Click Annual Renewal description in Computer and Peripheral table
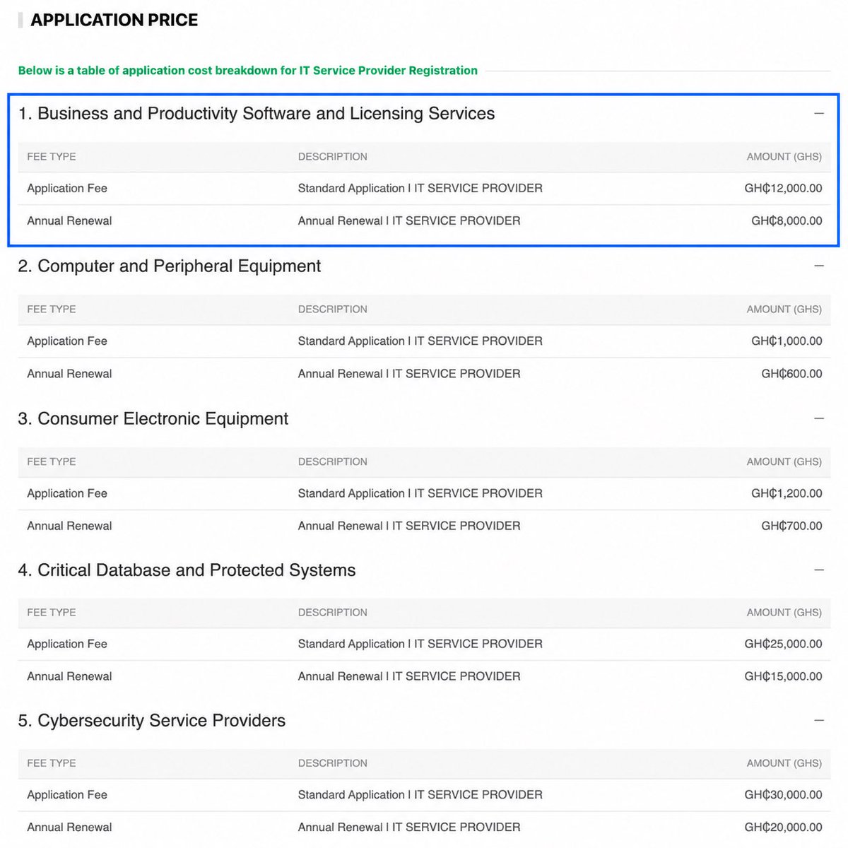The height and width of the screenshot is (848, 848). (x=409, y=374)
